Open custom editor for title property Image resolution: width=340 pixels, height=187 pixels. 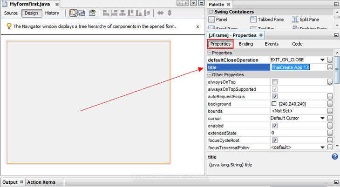pos(330,67)
